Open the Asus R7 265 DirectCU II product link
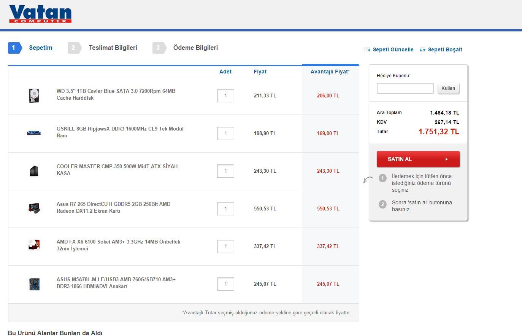The height and width of the screenshot is (336, 522). pos(114,207)
